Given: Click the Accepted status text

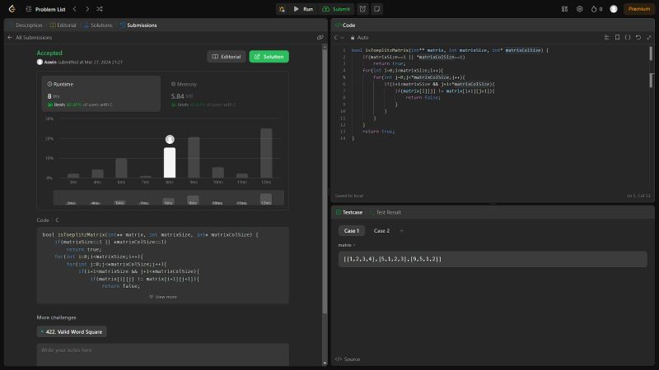Looking at the screenshot, I should [49, 53].
